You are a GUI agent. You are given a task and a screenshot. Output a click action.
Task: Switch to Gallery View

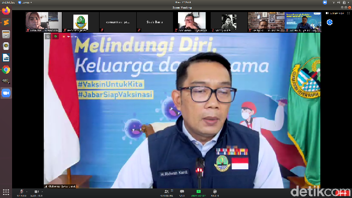coord(335,13)
